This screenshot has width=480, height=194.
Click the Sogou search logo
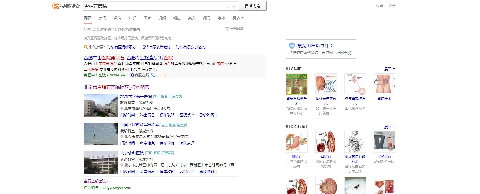pos(66,6)
